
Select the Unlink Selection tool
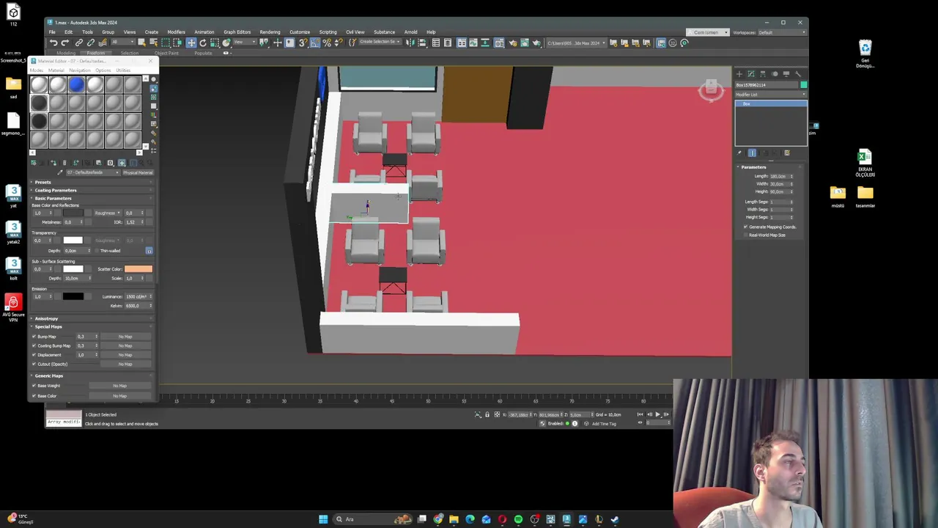point(91,43)
